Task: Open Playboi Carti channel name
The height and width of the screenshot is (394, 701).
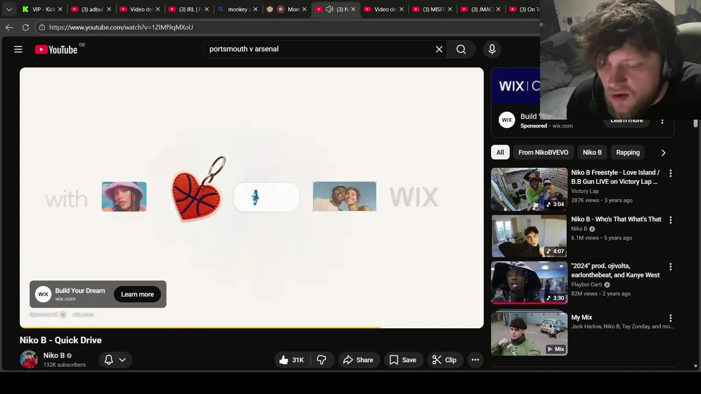Action: point(587,285)
